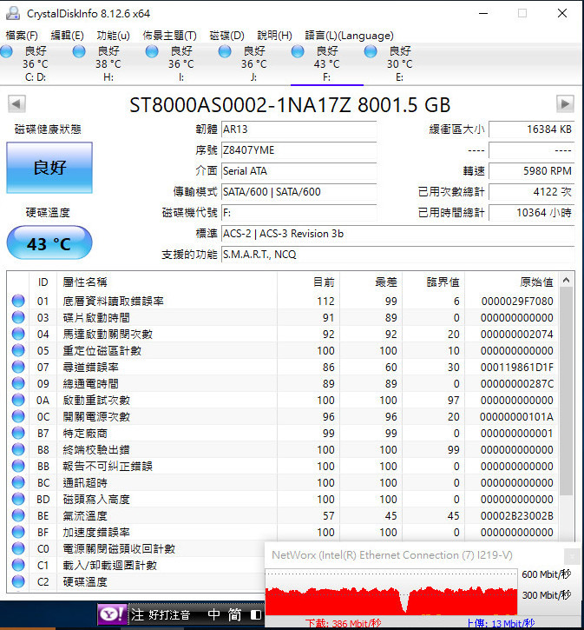Screen dimensions: 584x630
Task: Click status dot for 馬達啟動關閉次數
Action: point(18,334)
